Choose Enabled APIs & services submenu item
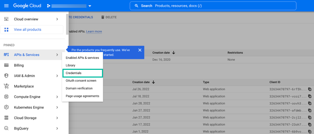 coord(83,58)
